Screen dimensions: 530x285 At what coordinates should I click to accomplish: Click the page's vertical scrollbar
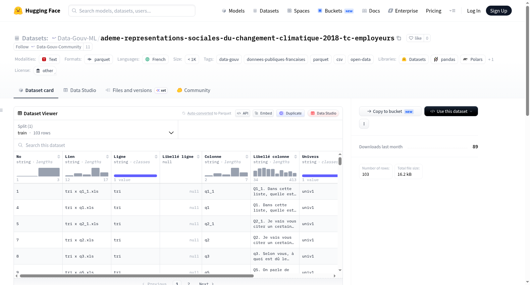(527, 61)
